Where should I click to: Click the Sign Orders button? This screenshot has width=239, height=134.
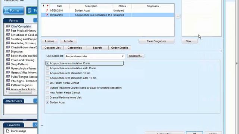(164, 133)
